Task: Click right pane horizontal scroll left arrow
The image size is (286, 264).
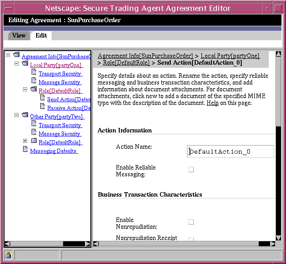Action: [x=96, y=244]
